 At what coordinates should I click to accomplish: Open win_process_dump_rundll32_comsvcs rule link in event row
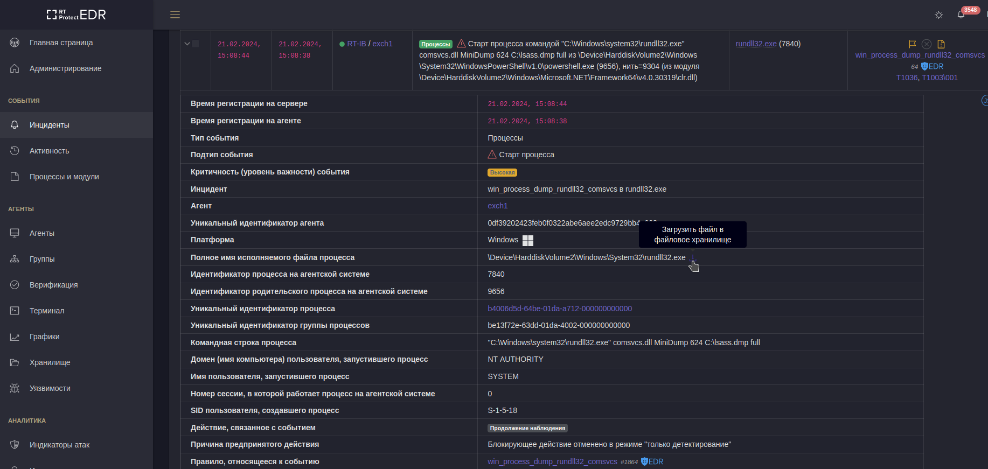pyautogui.click(x=920, y=55)
